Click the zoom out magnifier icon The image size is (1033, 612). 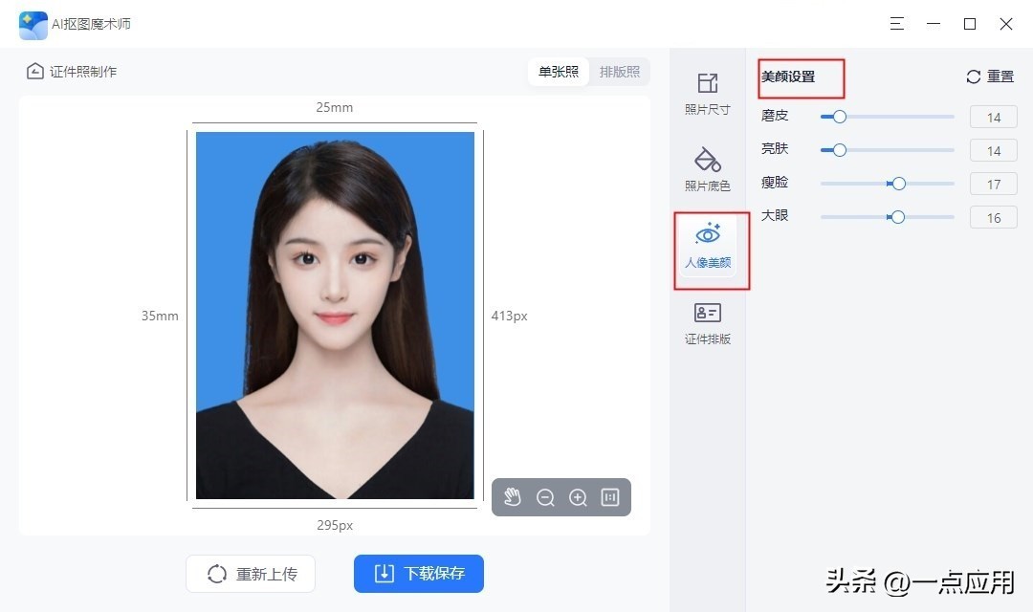(x=545, y=497)
